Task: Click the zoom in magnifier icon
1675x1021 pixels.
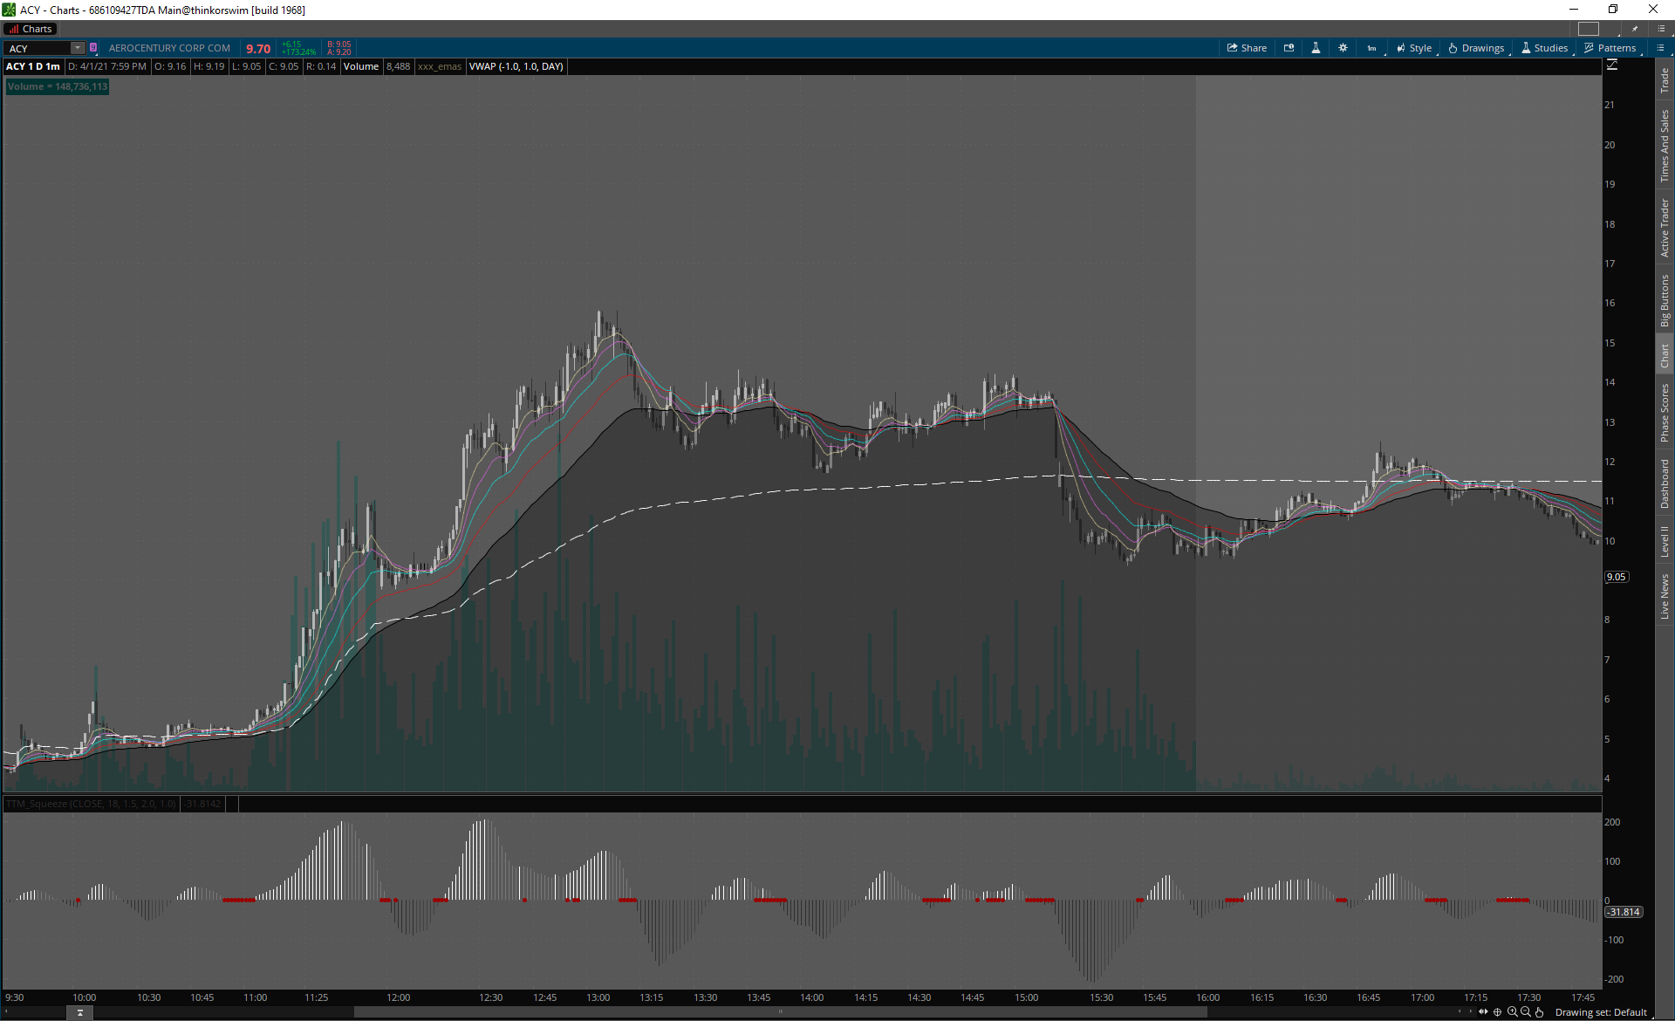Action: click(x=1512, y=1012)
